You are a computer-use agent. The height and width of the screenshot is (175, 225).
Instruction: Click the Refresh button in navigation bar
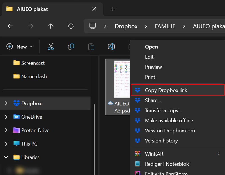click(71, 26)
